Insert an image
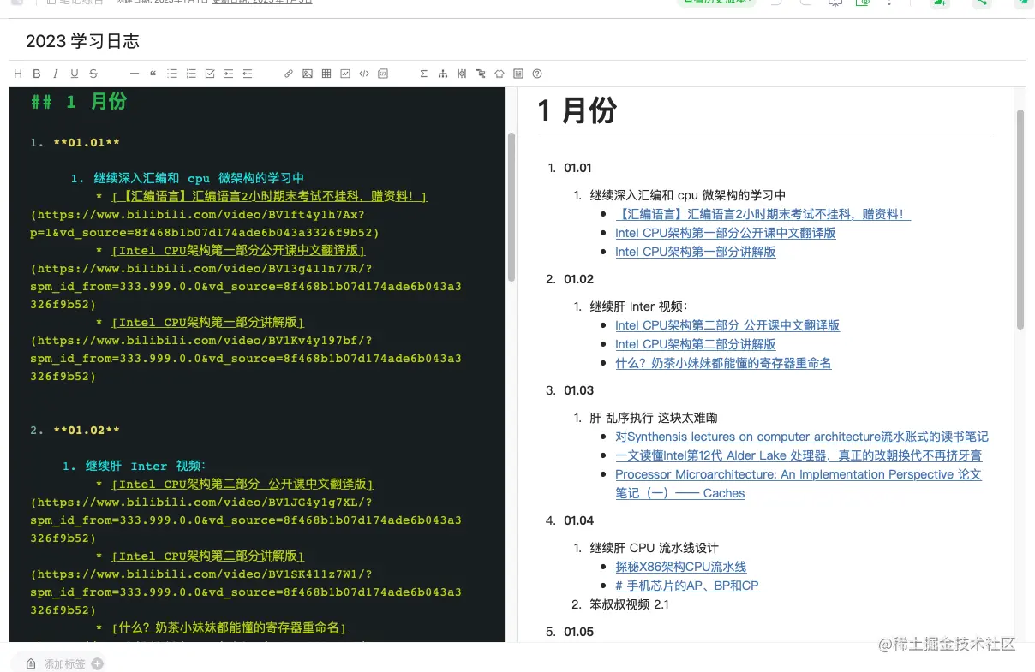Screen dimensions: 1035x672 click(308, 74)
